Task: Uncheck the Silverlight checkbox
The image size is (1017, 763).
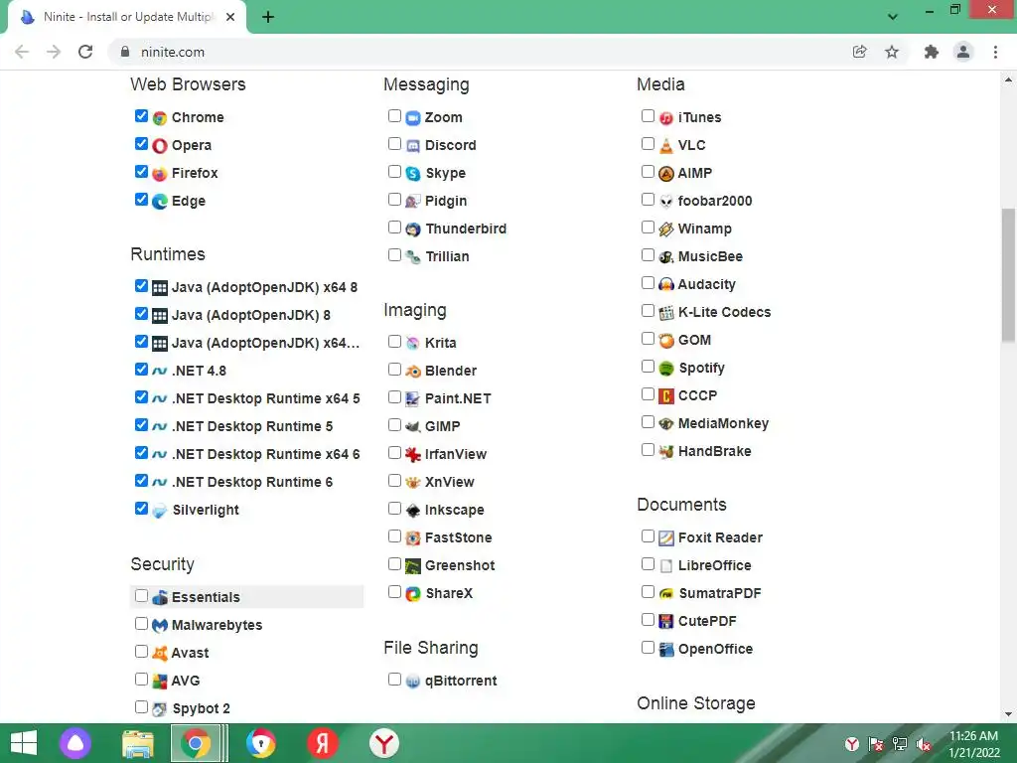Action: coord(141,509)
